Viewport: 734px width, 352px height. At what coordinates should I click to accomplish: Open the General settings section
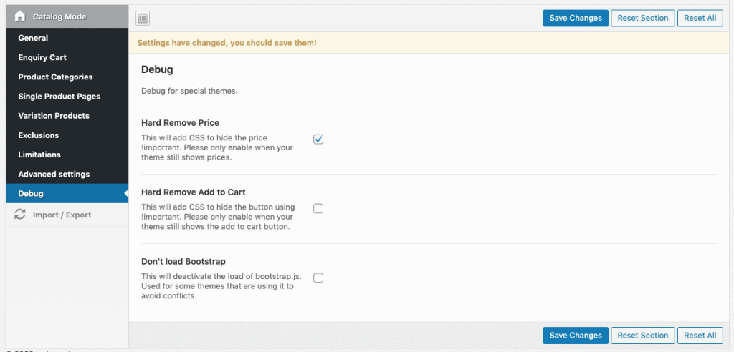click(34, 38)
